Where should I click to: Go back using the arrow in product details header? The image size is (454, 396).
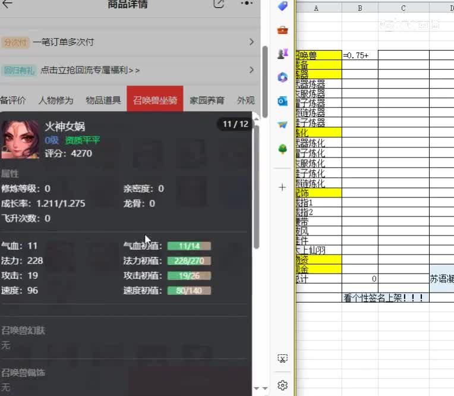click(7, 4)
